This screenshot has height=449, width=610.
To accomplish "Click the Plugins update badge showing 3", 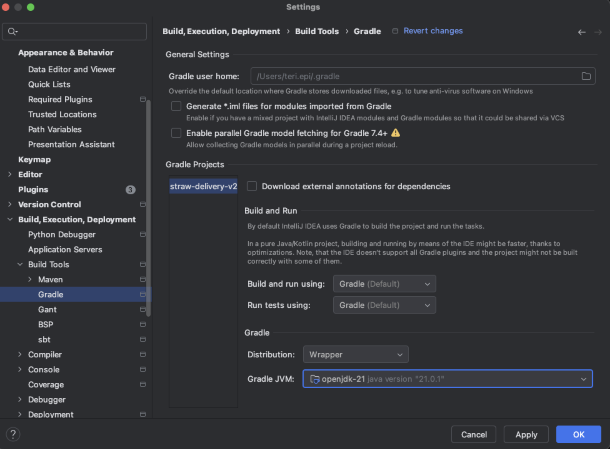I will coord(130,189).
